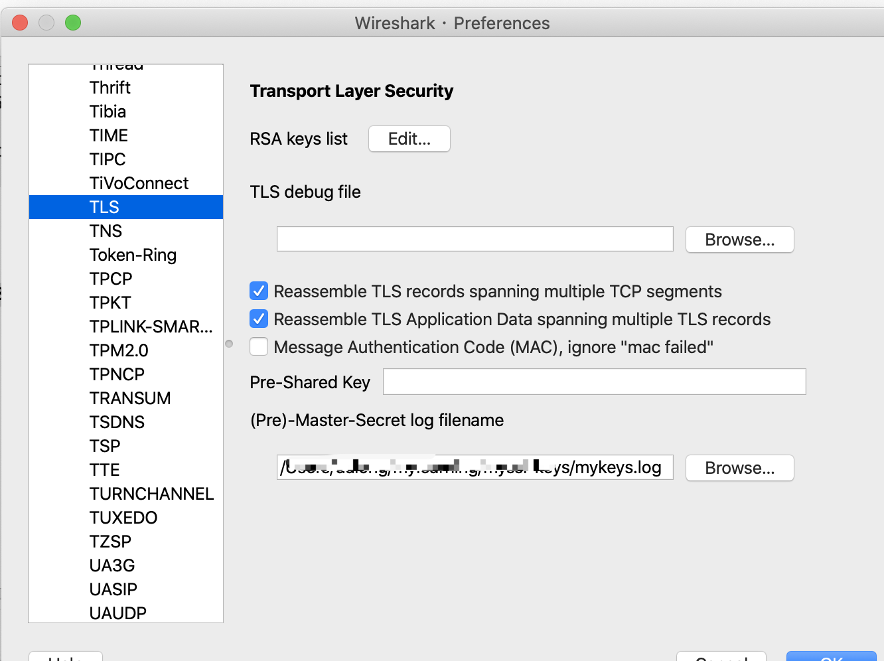
Task: Browse for a TLS debug file
Action: pyautogui.click(x=739, y=240)
